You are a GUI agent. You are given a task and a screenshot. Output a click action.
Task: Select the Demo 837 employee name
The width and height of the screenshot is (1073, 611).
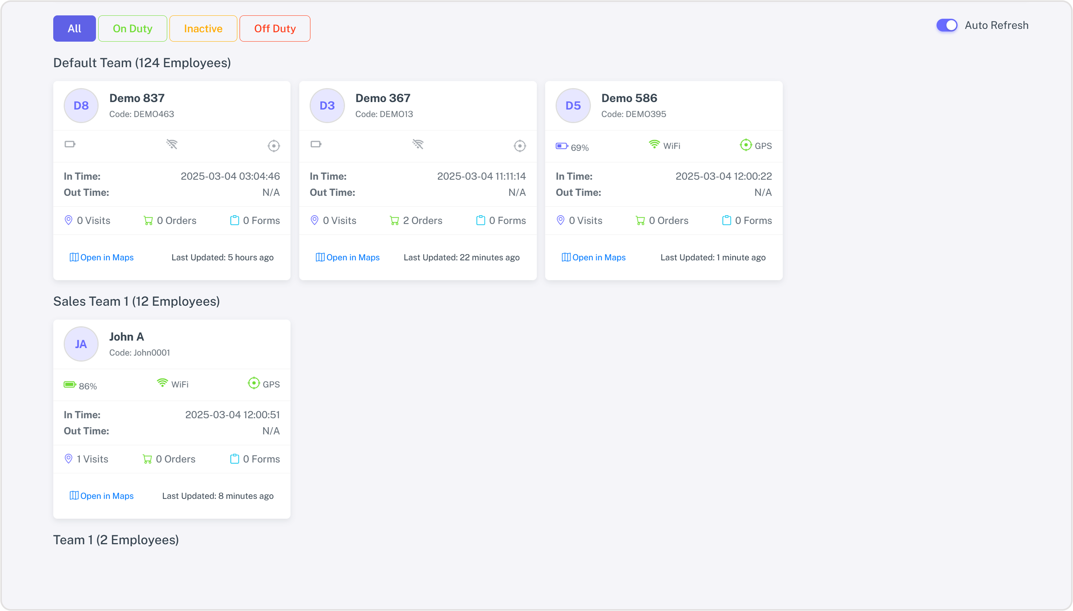tap(137, 98)
